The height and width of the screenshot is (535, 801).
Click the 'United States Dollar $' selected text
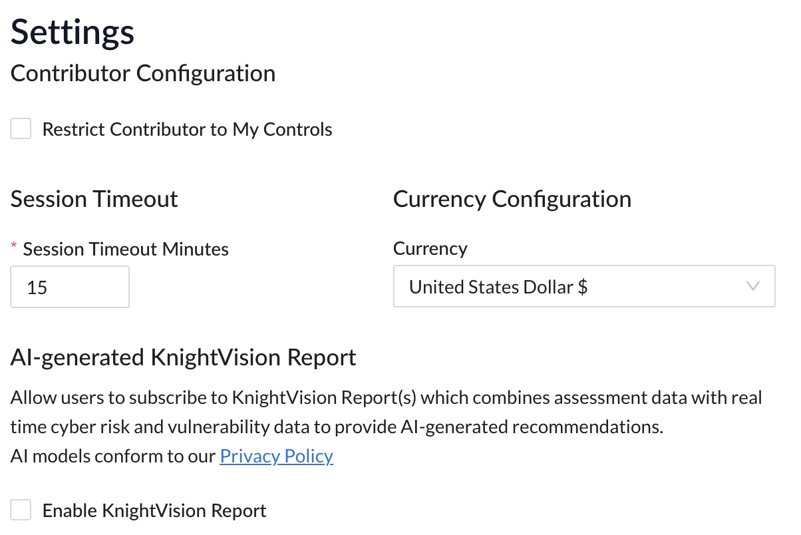[498, 287]
